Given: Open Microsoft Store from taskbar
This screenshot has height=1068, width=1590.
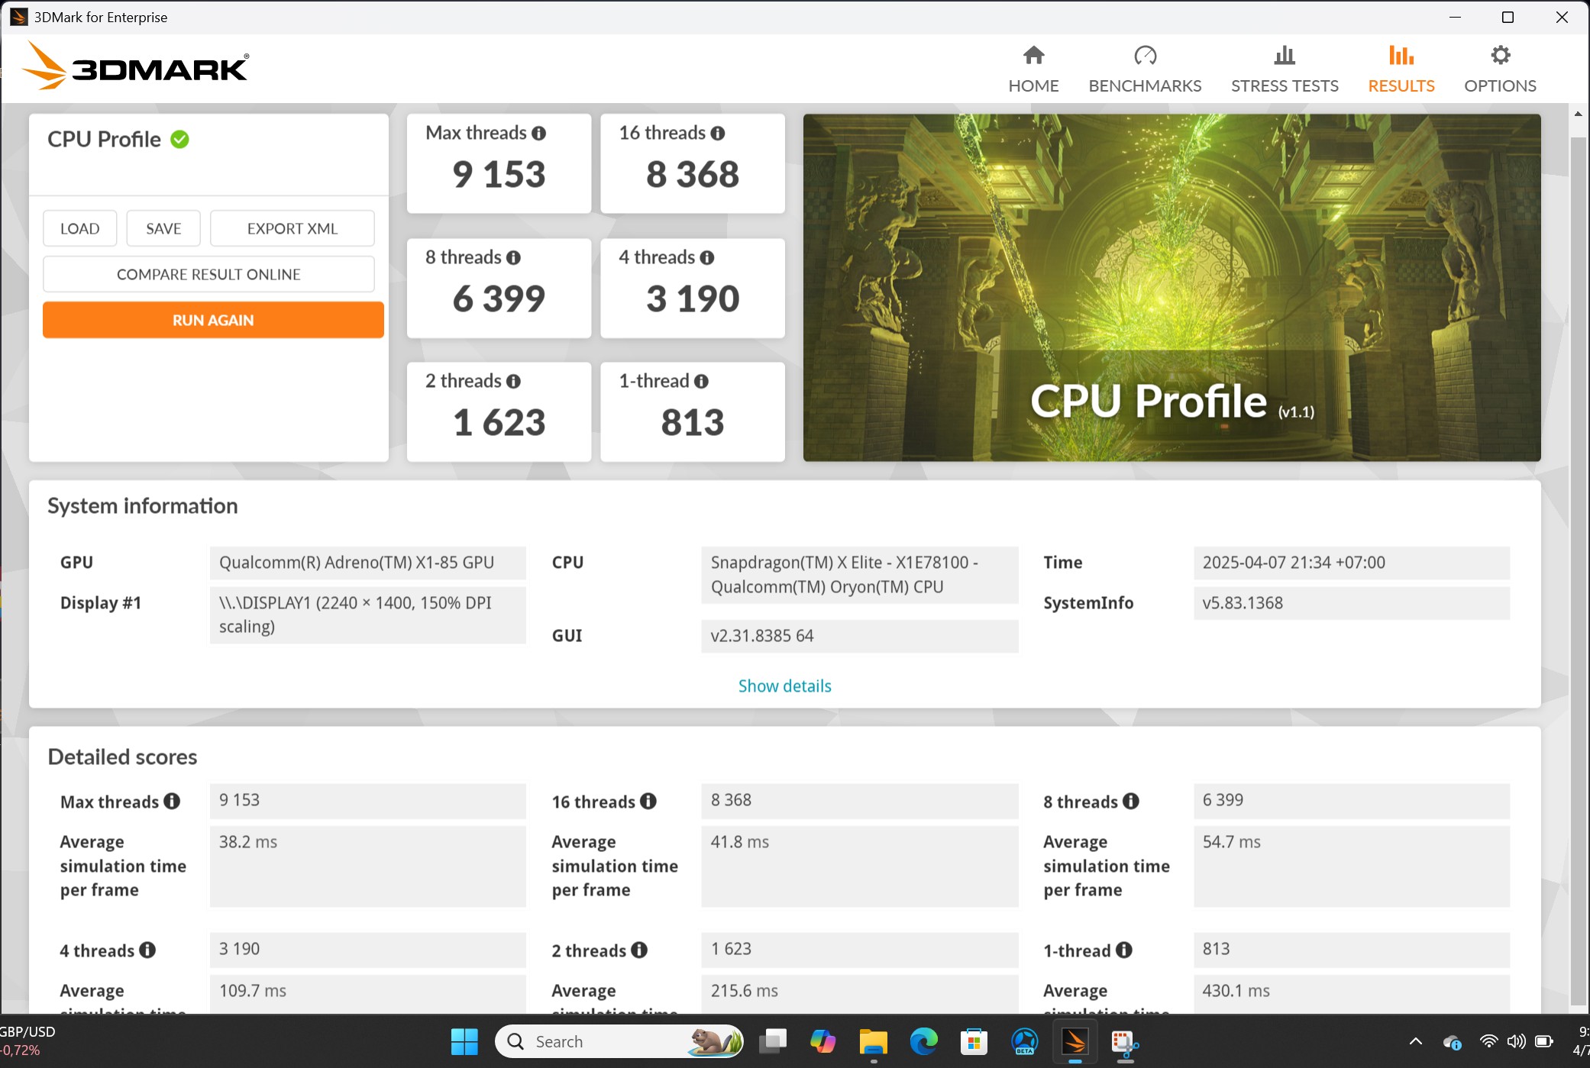Looking at the screenshot, I should coord(974,1041).
